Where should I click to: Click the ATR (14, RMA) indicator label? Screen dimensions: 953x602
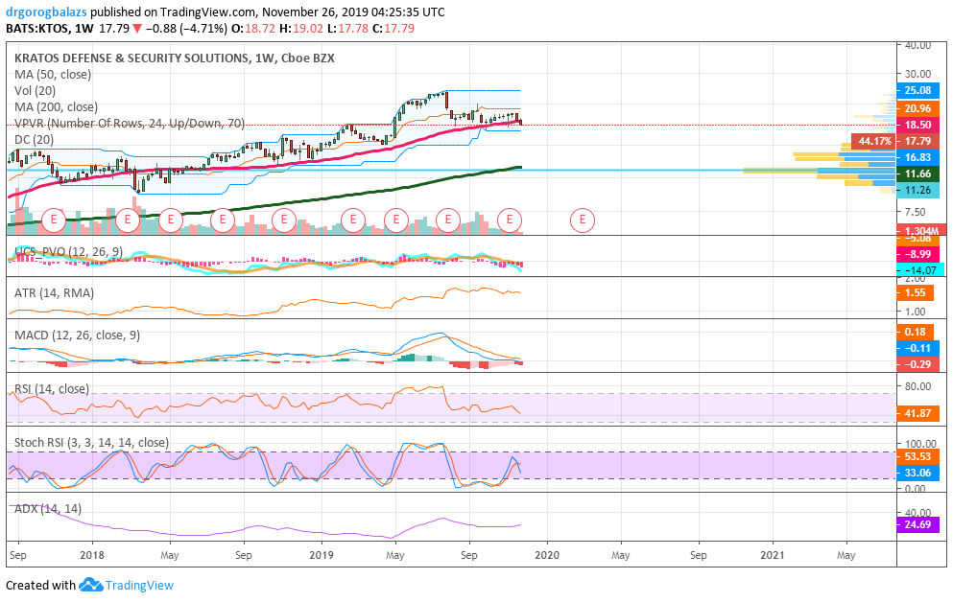54,293
